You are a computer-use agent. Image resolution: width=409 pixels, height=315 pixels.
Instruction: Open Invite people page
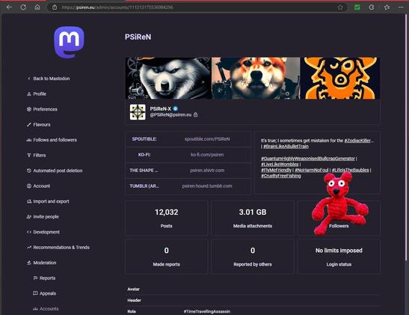tap(43, 217)
